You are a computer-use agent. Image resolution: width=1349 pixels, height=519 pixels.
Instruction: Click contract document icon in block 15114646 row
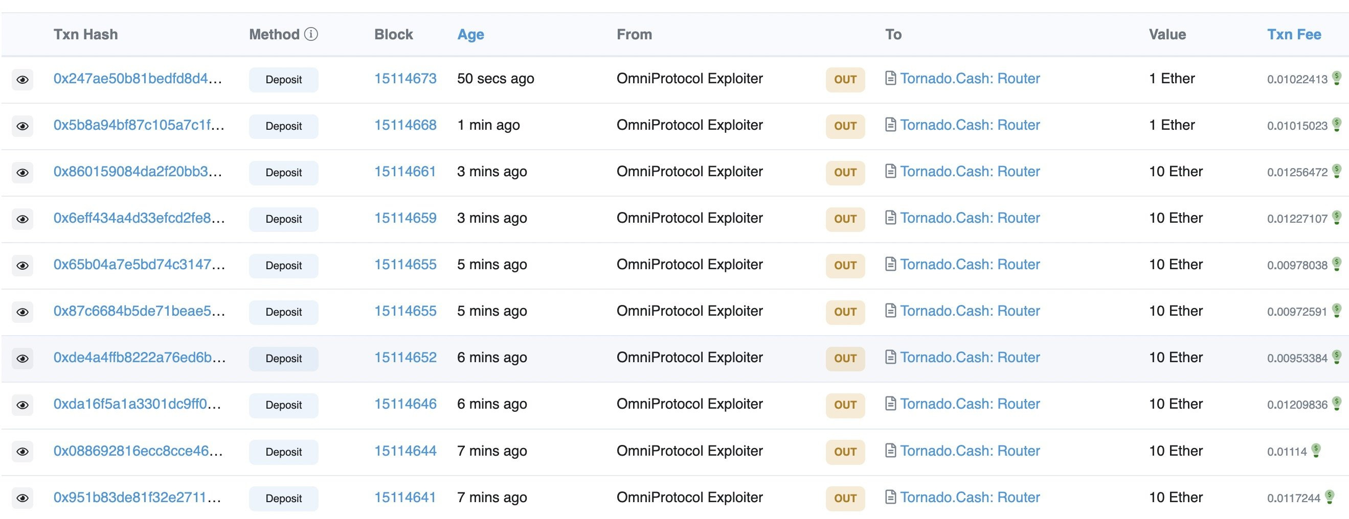pos(890,404)
